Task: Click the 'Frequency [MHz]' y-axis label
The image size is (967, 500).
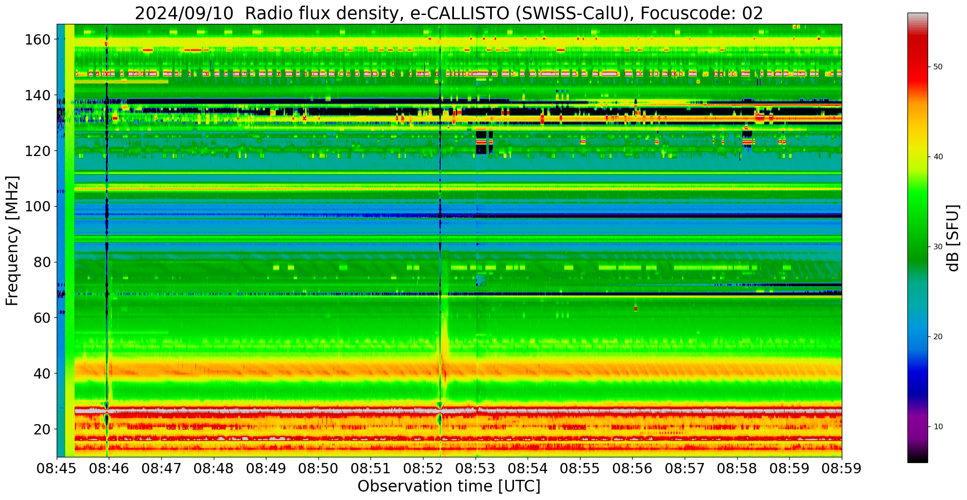Action: (13, 241)
